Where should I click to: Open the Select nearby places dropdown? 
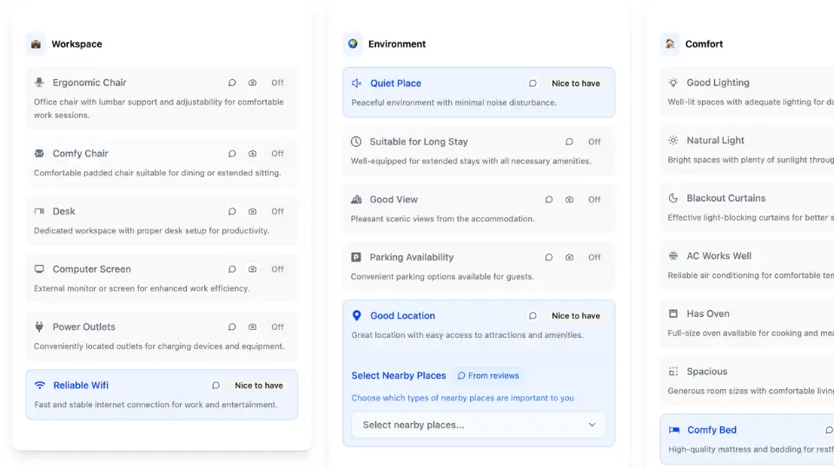tap(479, 425)
